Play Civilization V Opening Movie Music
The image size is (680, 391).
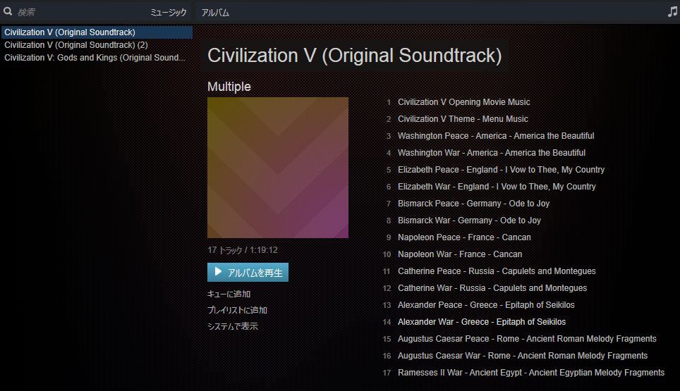click(463, 102)
